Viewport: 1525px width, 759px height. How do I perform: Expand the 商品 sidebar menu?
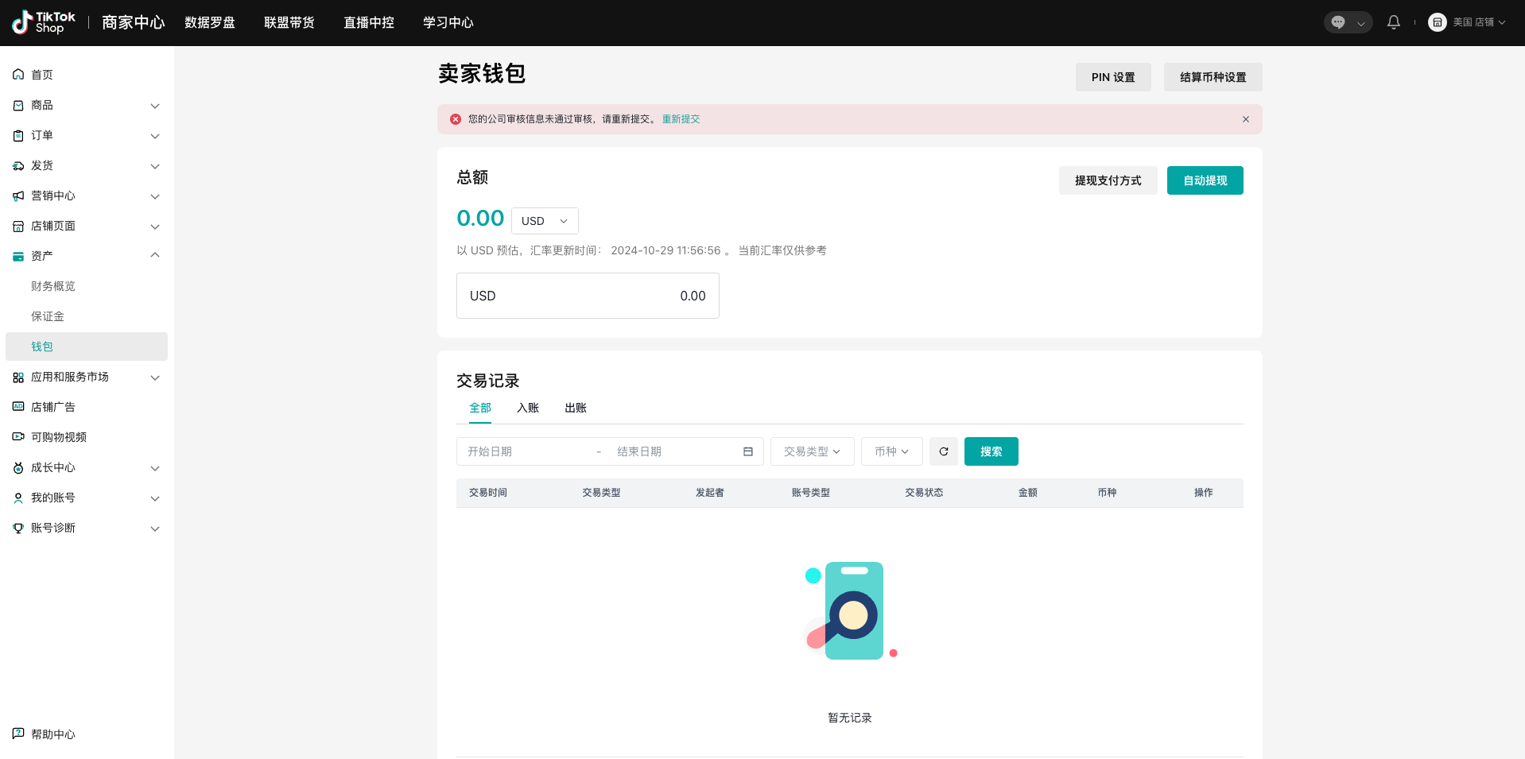point(155,105)
